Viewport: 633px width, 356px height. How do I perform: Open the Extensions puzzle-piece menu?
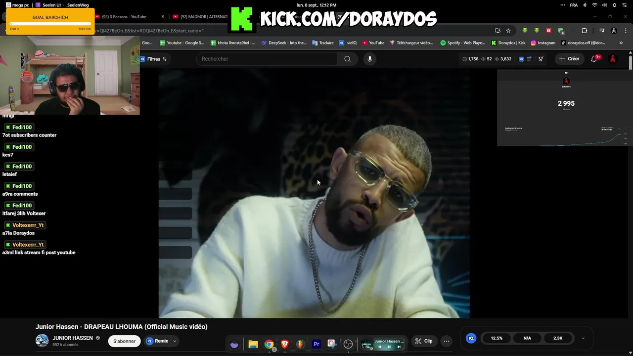pos(584,31)
